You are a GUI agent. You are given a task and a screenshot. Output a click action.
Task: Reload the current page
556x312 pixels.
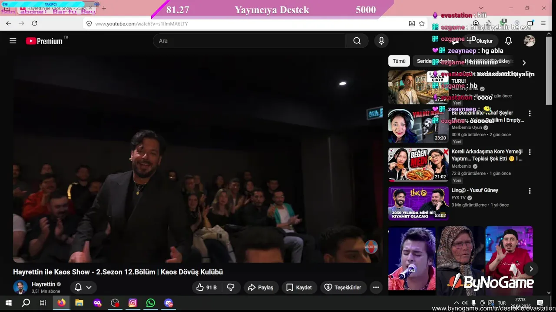(x=34, y=23)
